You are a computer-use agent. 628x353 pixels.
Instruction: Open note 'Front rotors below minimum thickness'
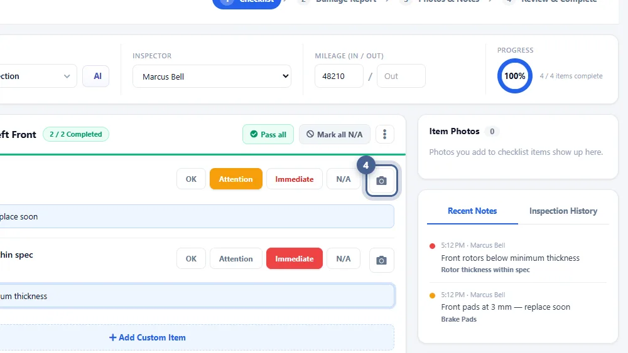[510, 258]
